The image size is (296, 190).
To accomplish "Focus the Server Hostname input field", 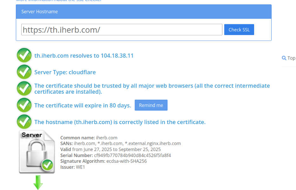I will (x=122, y=29).
